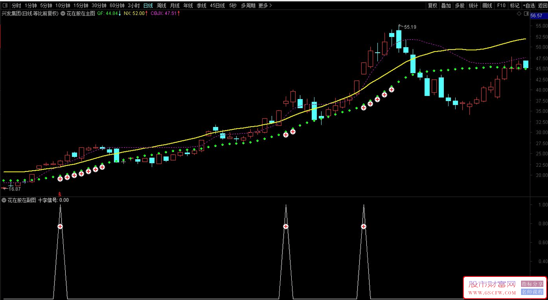This screenshot has height=300, width=548.
Task: Switch to the 周线 weekly chart
Action: tap(161, 5)
